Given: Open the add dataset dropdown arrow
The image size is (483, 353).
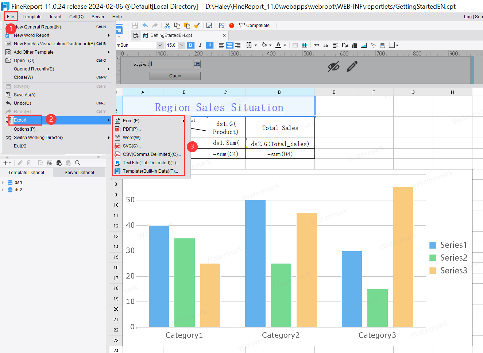Looking at the screenshot, I should (9, 163).
